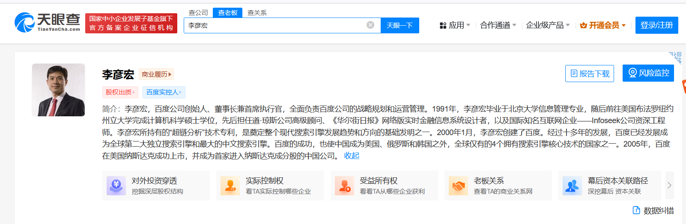
Task: Click the red 国家中小企业发展子基金 banner
Action: [x=131, y=23]
